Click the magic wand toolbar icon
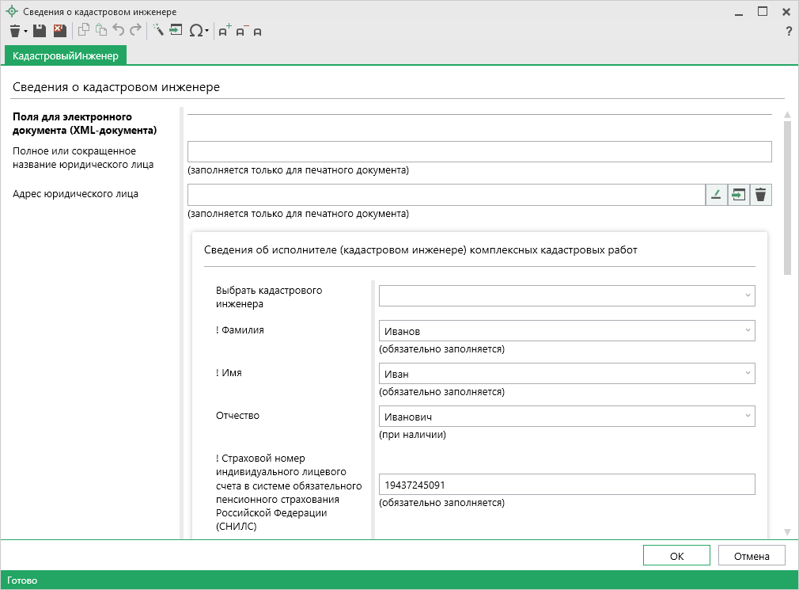Viewport: 799px width, 590px height. click(x=157, y=31)
